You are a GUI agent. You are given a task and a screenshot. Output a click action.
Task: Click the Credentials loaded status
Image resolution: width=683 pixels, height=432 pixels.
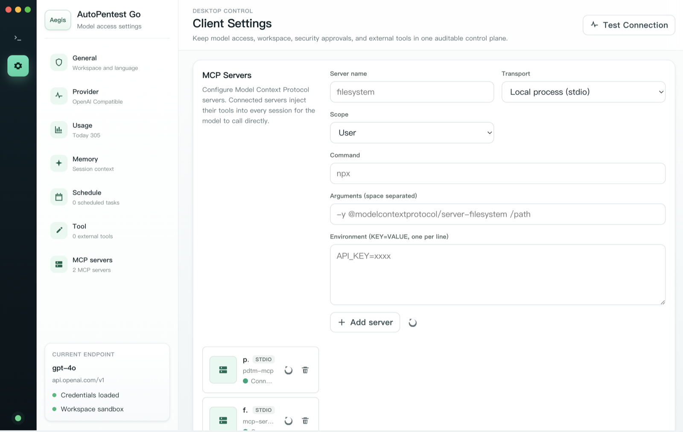tap(86, 395)
